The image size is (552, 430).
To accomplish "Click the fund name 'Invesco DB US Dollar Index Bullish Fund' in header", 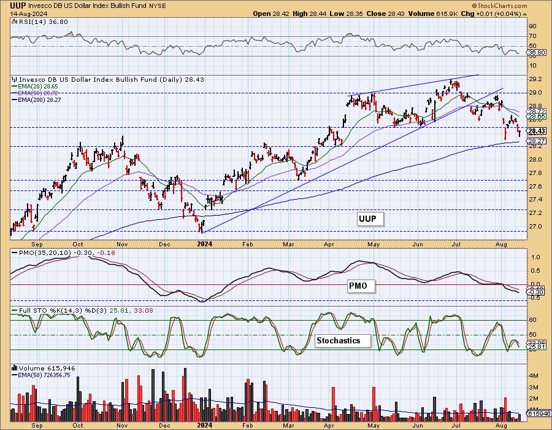I will click(87, 6).
